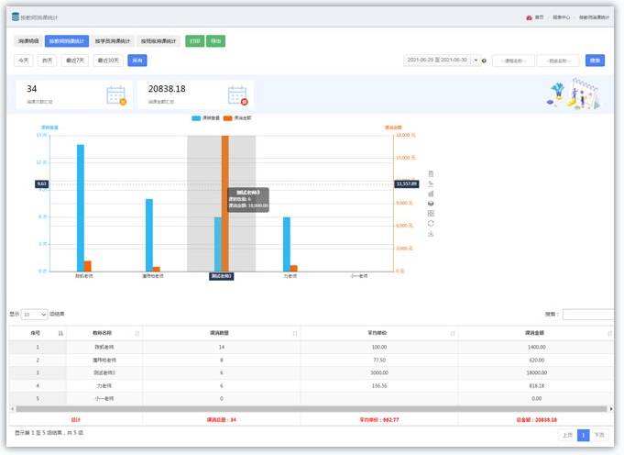624x455 pixels.
Task: Switch chart to stacked view icon
Action: coord(431,204)
